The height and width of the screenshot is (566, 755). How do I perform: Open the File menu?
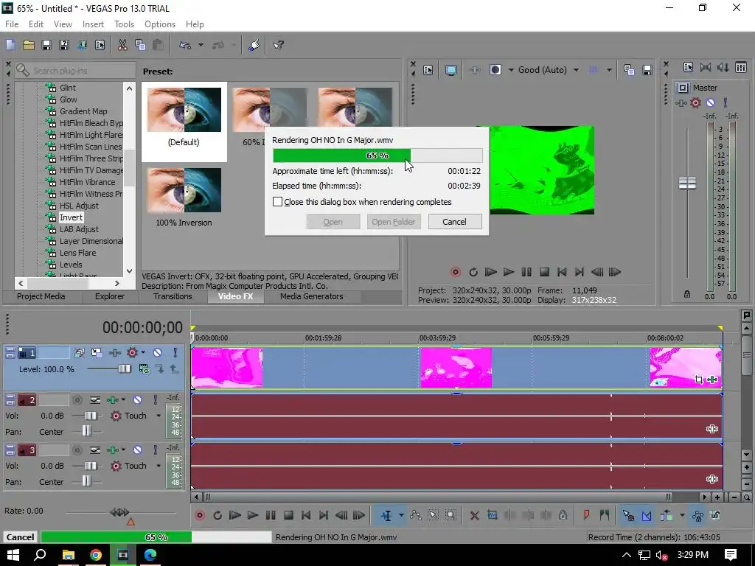click(12, 24)
